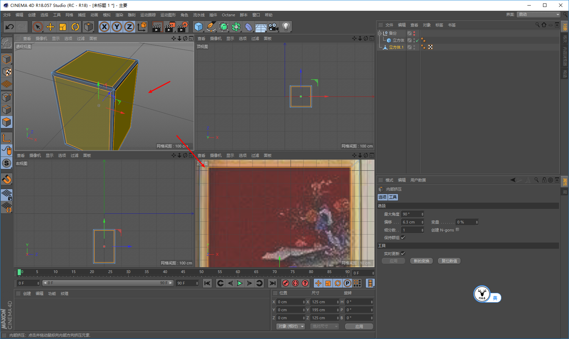569x339 pixels.
Task: Click the 变量 percent field
Action: coord(467,222)
